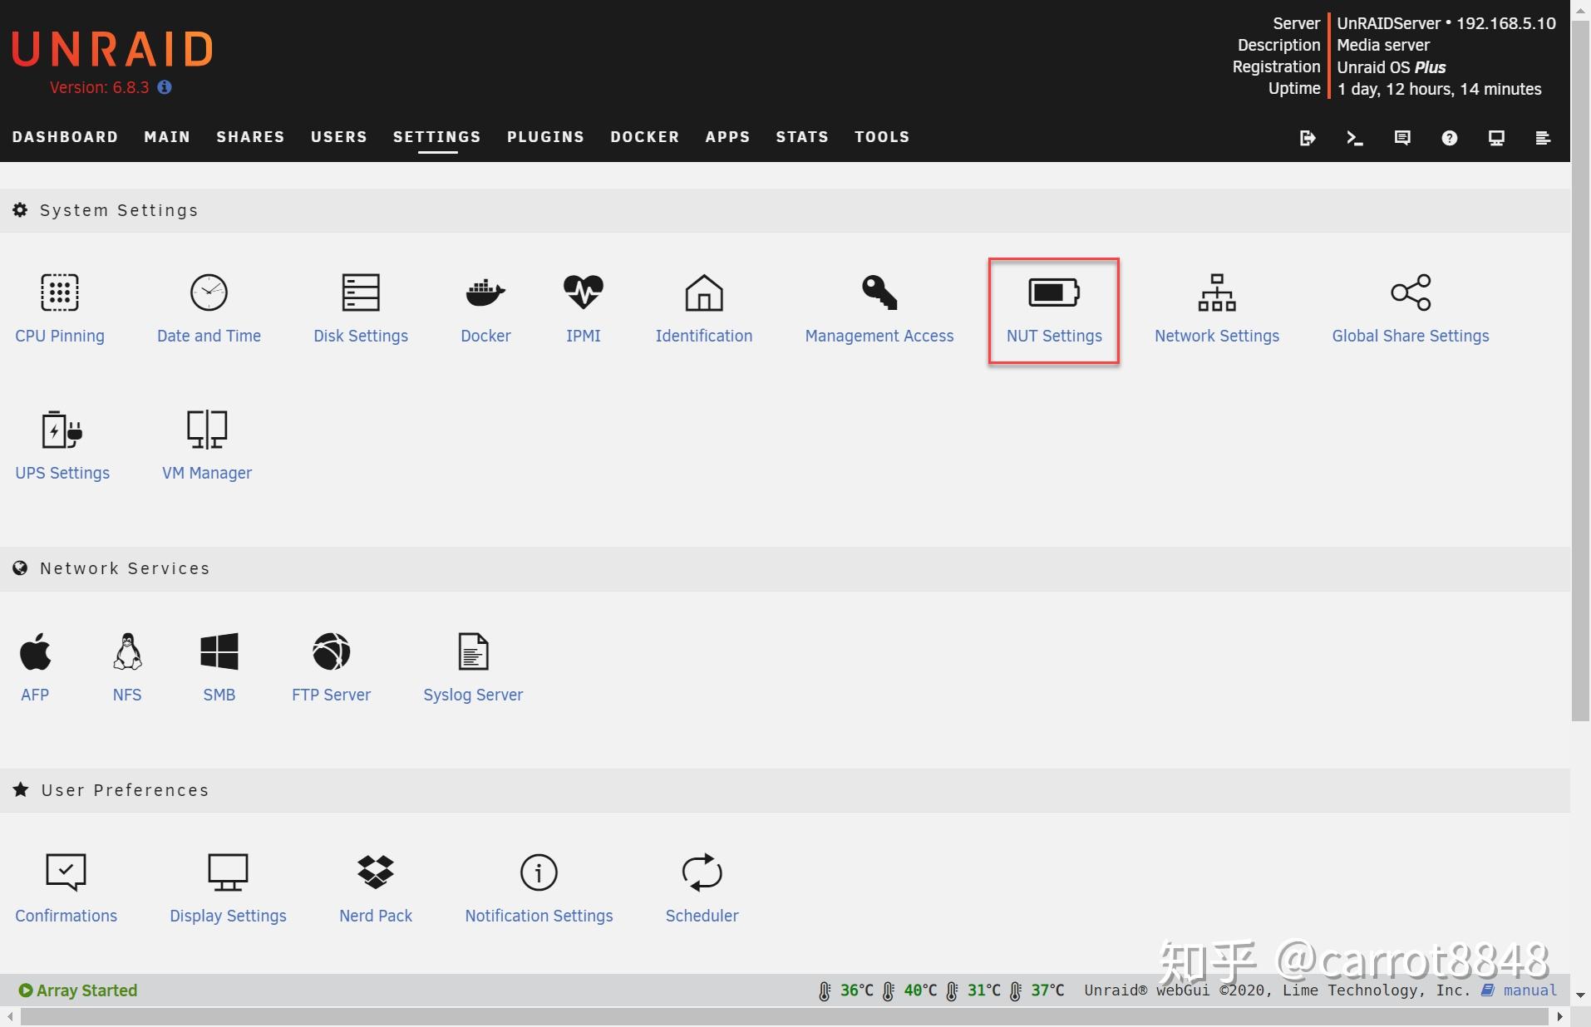Open the APPS tab
Image resolution: width=1591 pixels, height=1027 pixels.
727,137
